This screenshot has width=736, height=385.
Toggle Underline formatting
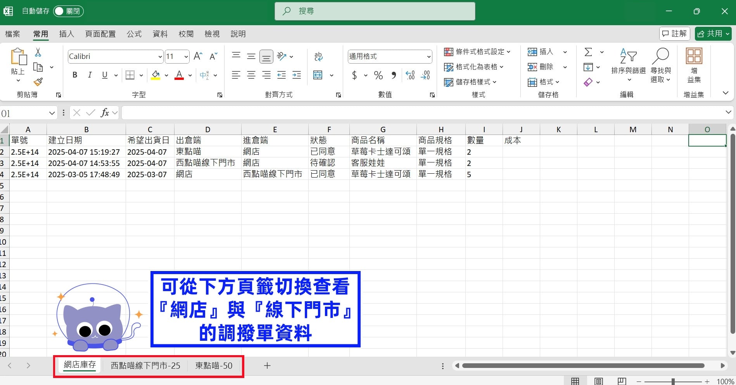point(105,75)
